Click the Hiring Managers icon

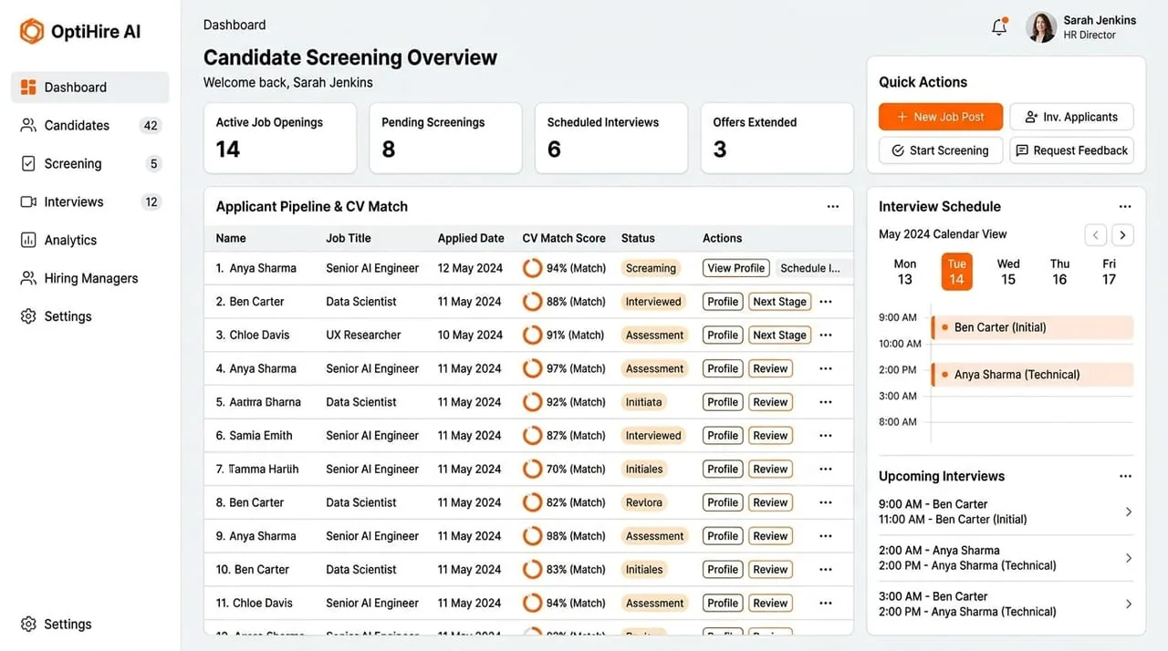pos(28,279)
